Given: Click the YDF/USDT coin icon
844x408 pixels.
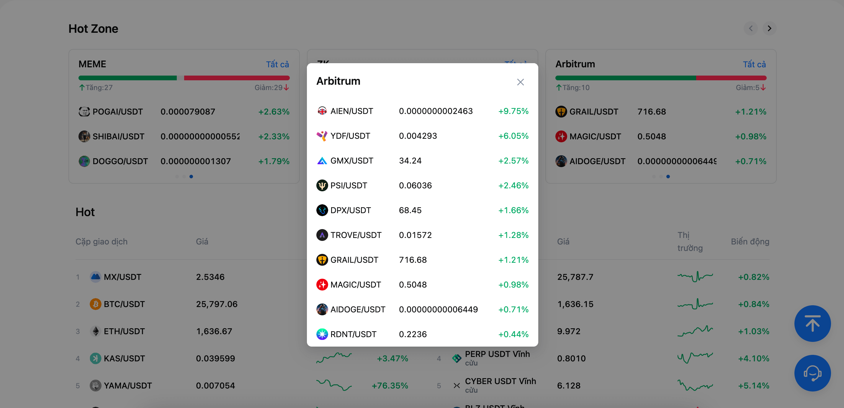Looking at the screenshot, I should tap(322, 136).
